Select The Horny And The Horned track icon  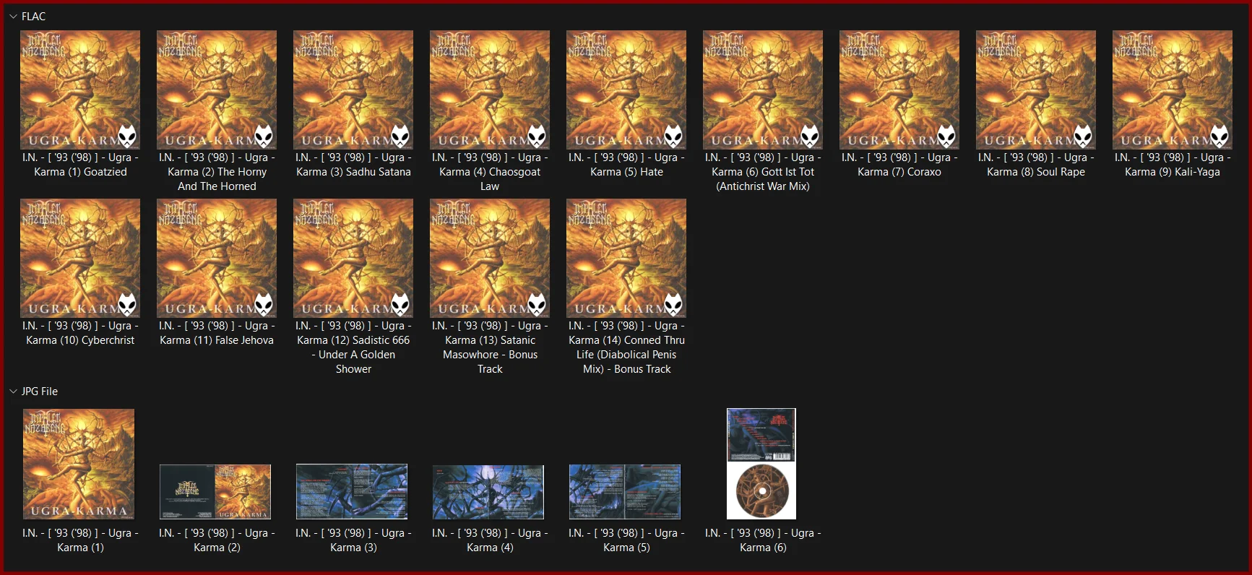point(217,90)
